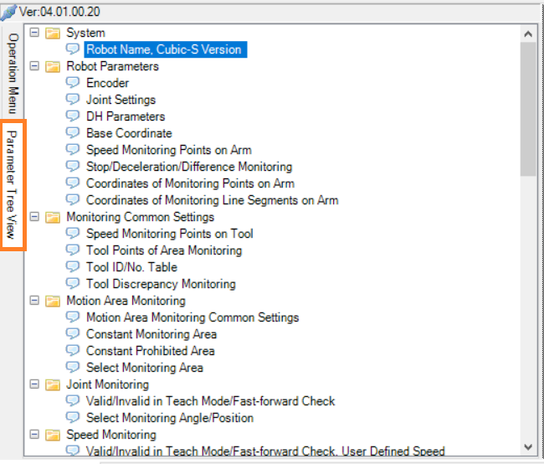
Task: Click bubble icon beside Coordinates of Monitoring Points on Arm
Action: 73,183
